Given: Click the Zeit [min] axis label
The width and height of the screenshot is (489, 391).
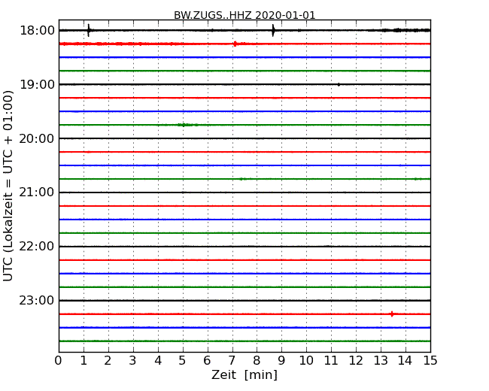Looking at the screenshot, I should click(244, 374).
